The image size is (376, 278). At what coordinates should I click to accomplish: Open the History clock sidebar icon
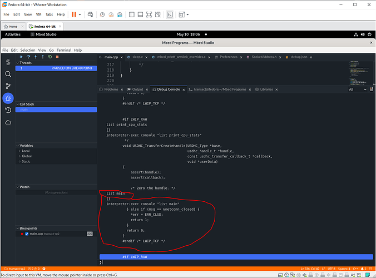[8, 110]
